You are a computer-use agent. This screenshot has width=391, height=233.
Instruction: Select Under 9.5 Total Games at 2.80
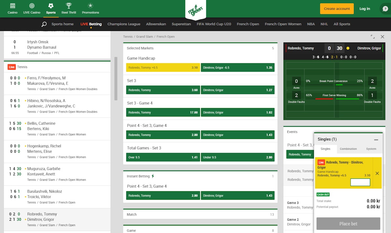click(238, 157)
